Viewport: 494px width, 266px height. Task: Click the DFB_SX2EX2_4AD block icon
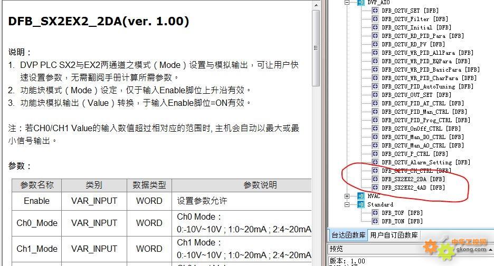tap(375, 188)
